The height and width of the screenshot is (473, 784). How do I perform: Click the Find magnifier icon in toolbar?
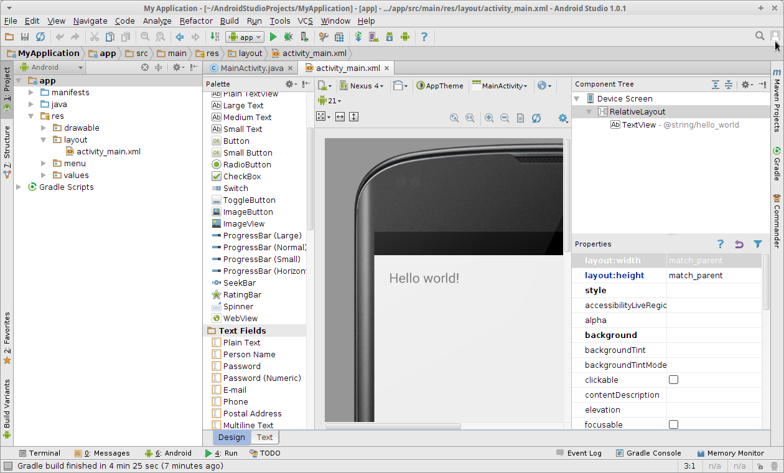tap(145, 37)
